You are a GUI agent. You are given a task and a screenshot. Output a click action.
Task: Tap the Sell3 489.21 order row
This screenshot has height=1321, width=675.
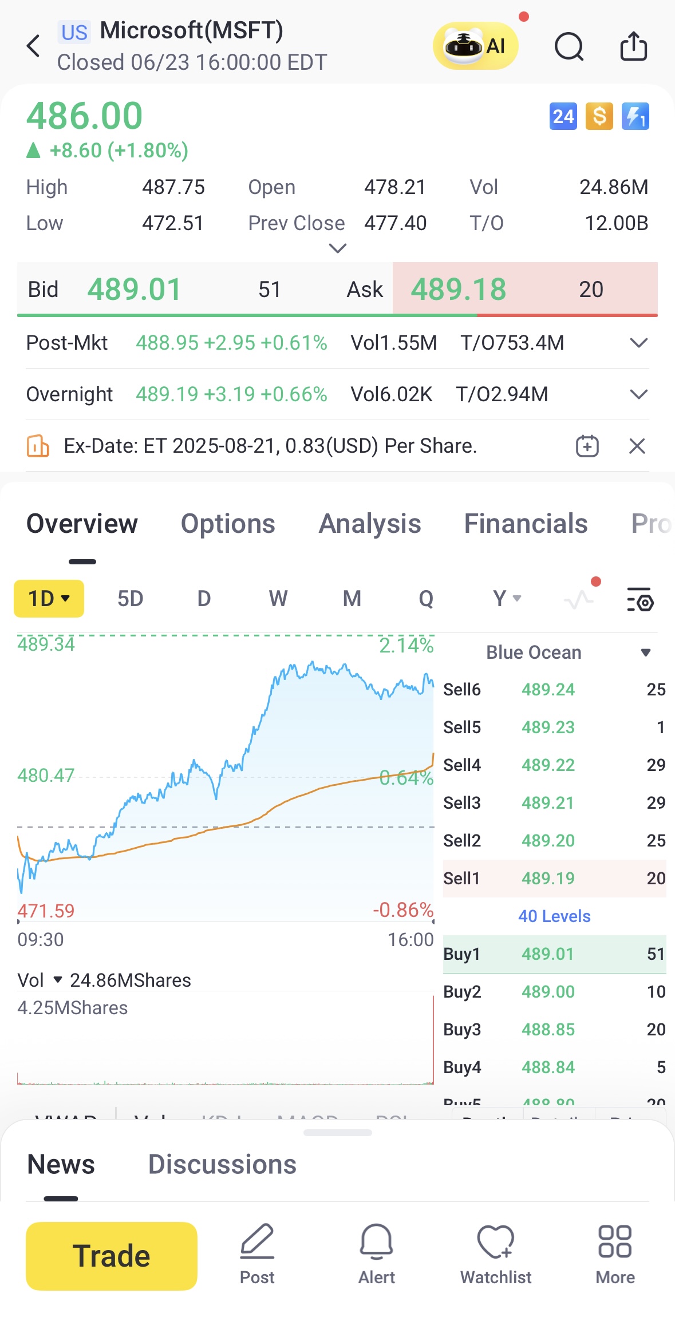(554, 802)
